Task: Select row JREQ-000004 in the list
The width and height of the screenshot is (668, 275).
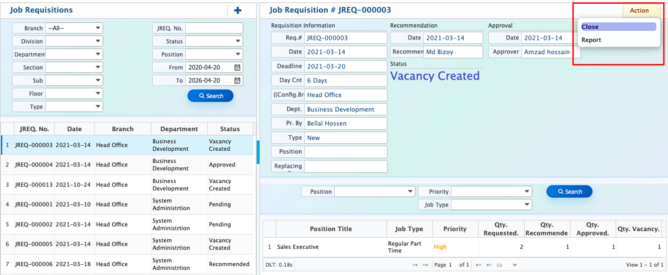Action: tap(34, 165)
